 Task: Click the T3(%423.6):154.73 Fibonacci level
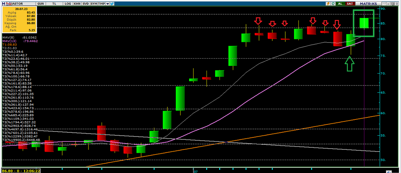[18, 108]
